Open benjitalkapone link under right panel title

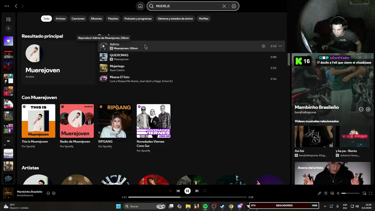coord(305,112)
